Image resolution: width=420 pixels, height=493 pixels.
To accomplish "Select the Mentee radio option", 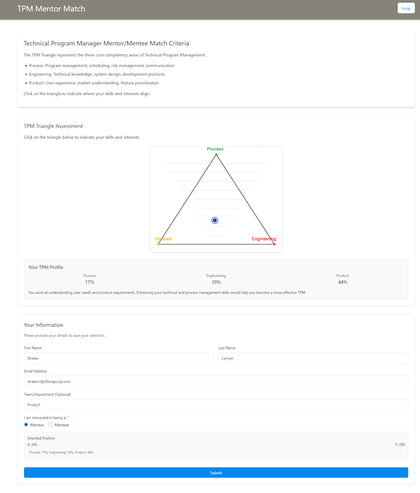I will tap(51, 425).
